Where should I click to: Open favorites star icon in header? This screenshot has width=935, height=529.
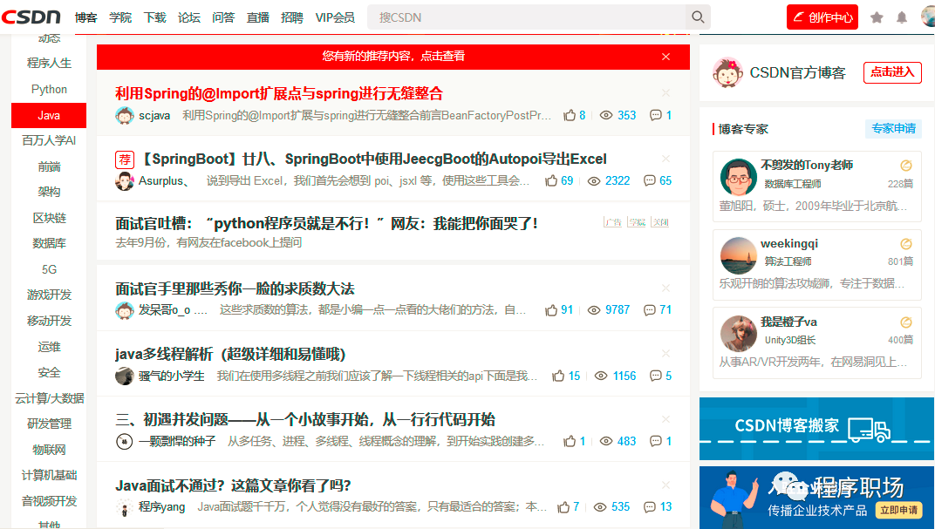point(877,17)
